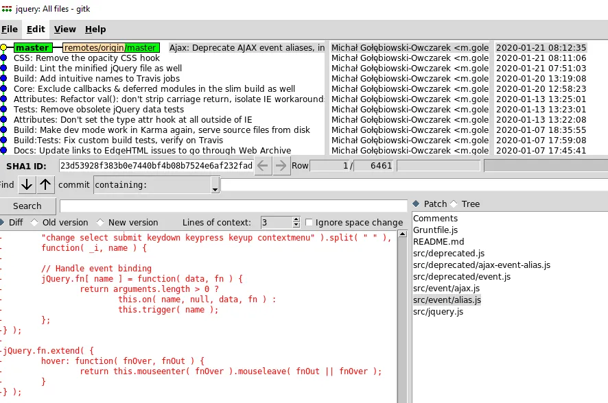Enable Ignore space change checkbox
This screenshot has height=403, width=608.
tap(309, 223)
